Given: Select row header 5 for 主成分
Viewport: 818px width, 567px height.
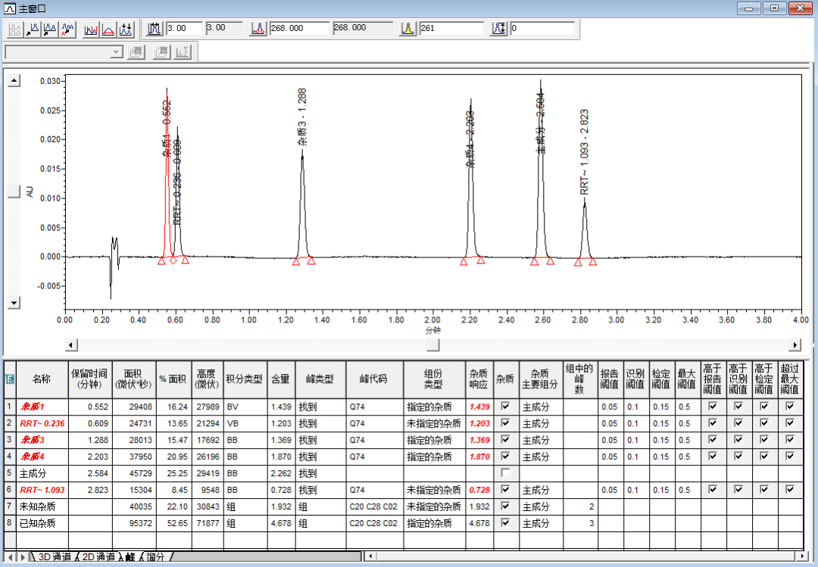Looking at the screenshot, I should pos(9,473).
